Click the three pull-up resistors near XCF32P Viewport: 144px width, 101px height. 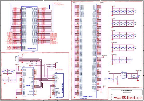click(51, 66)
